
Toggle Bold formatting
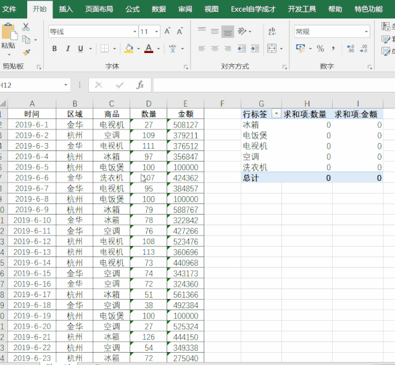tap(55, 49)
